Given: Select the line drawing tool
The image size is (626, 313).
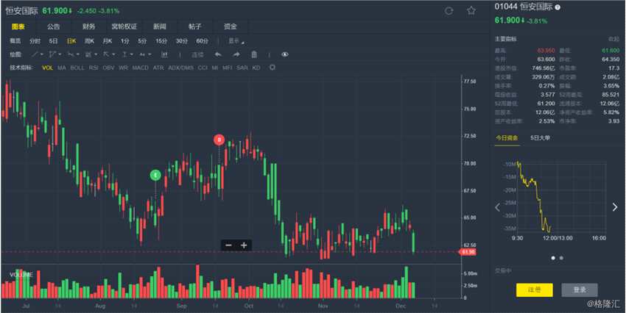Looking at the screenshot, I should click(x=35, y=54).
